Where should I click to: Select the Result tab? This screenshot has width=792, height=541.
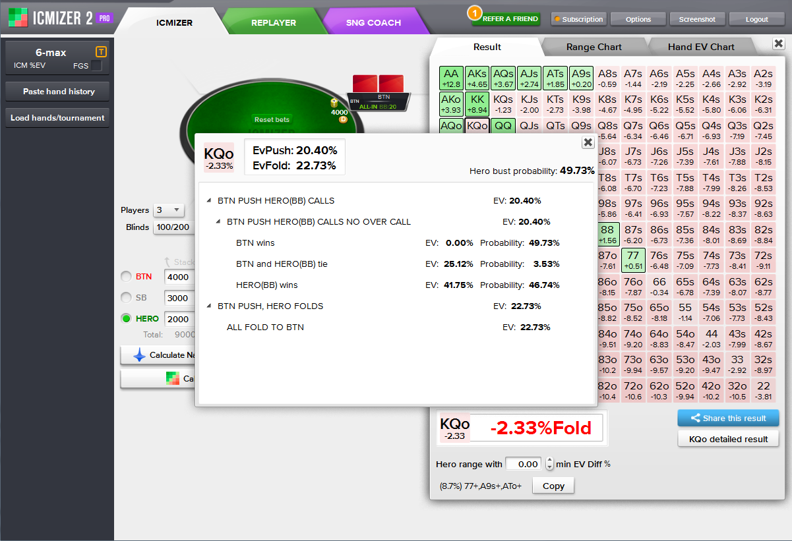487,47
